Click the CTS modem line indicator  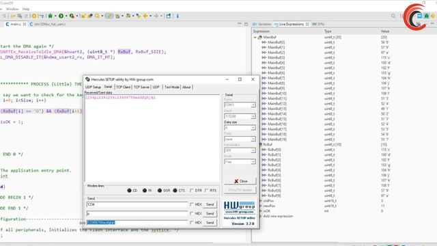pyautogui.click(x=175, y=191)
